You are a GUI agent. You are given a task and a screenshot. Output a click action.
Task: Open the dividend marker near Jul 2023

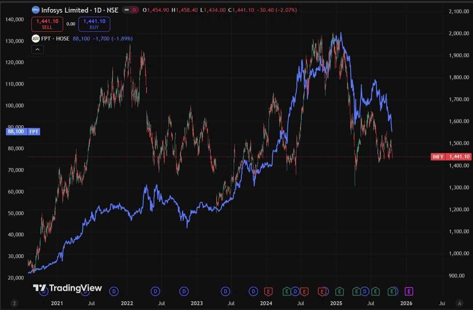(x=226, y=291)
